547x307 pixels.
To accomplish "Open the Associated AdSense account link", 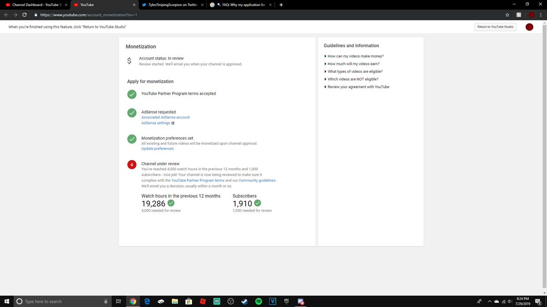I will click(165, 117).
